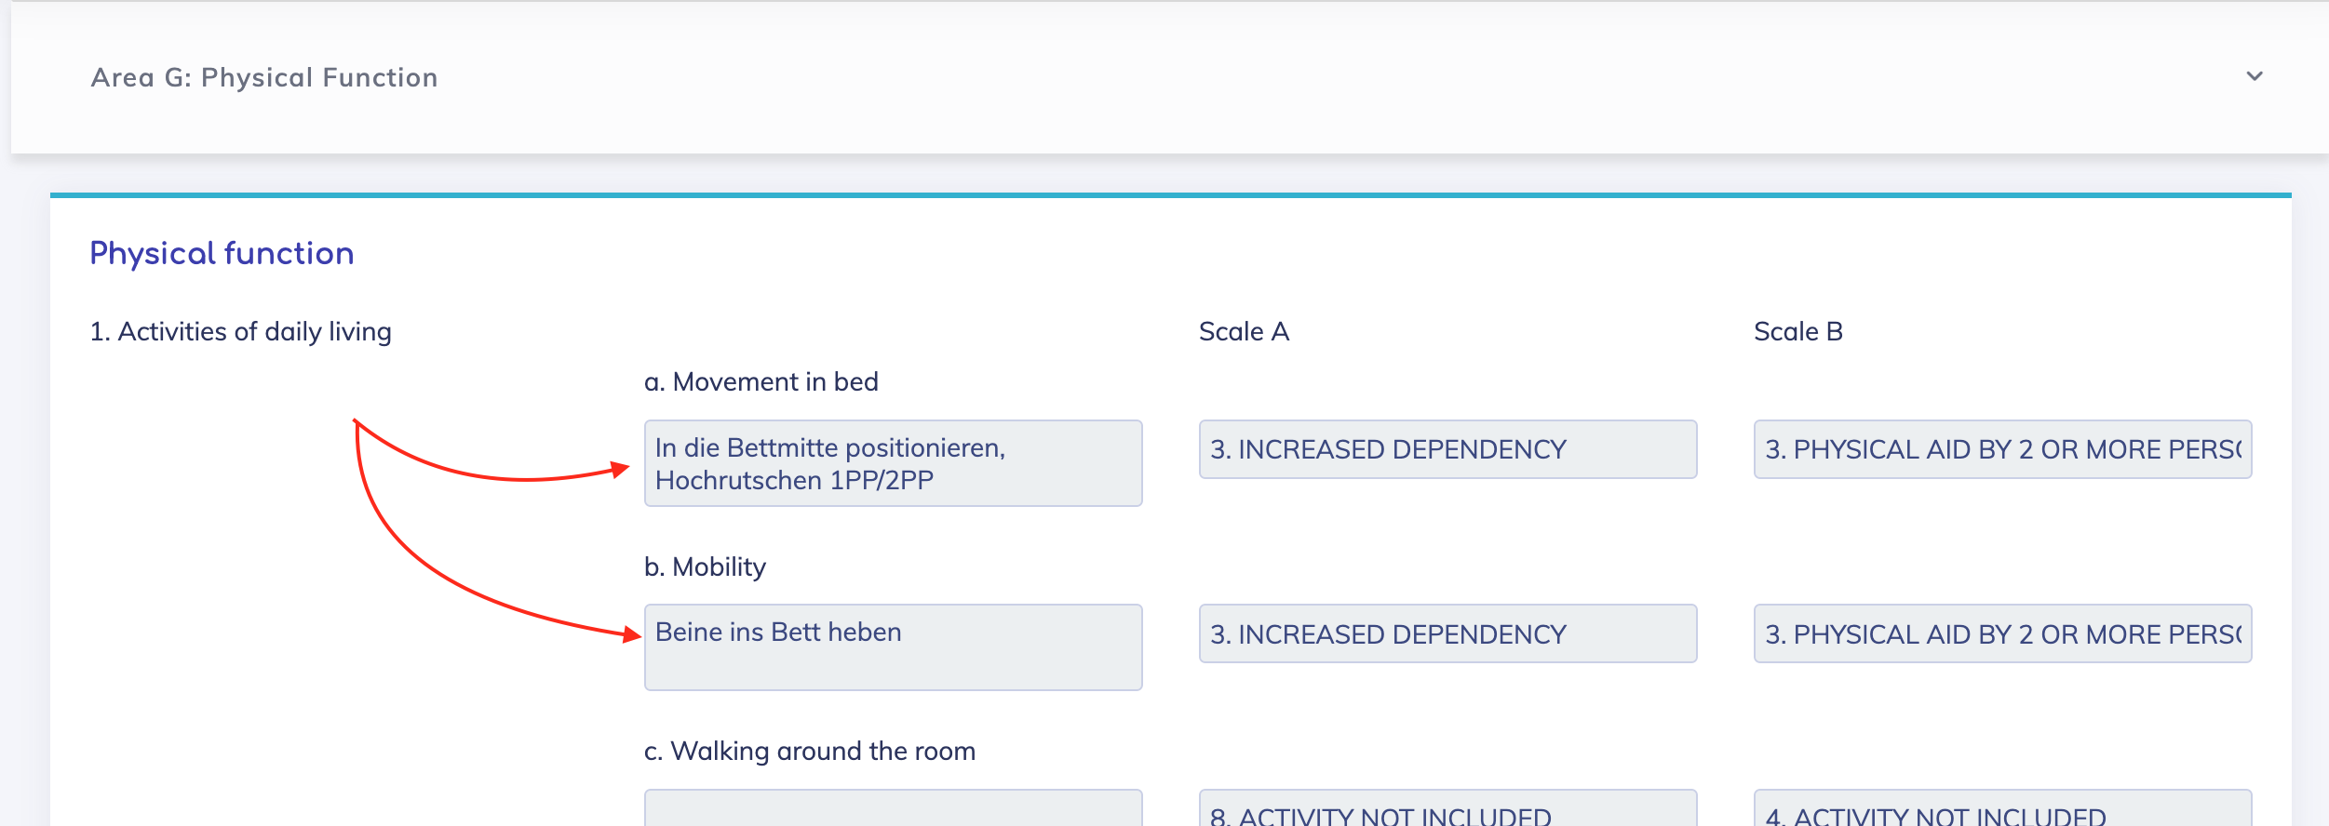This screenshot has height=826, width=2329.
Task: Open Scale B dropdown for Movement in bed
Action: (x=2002, y=449)
